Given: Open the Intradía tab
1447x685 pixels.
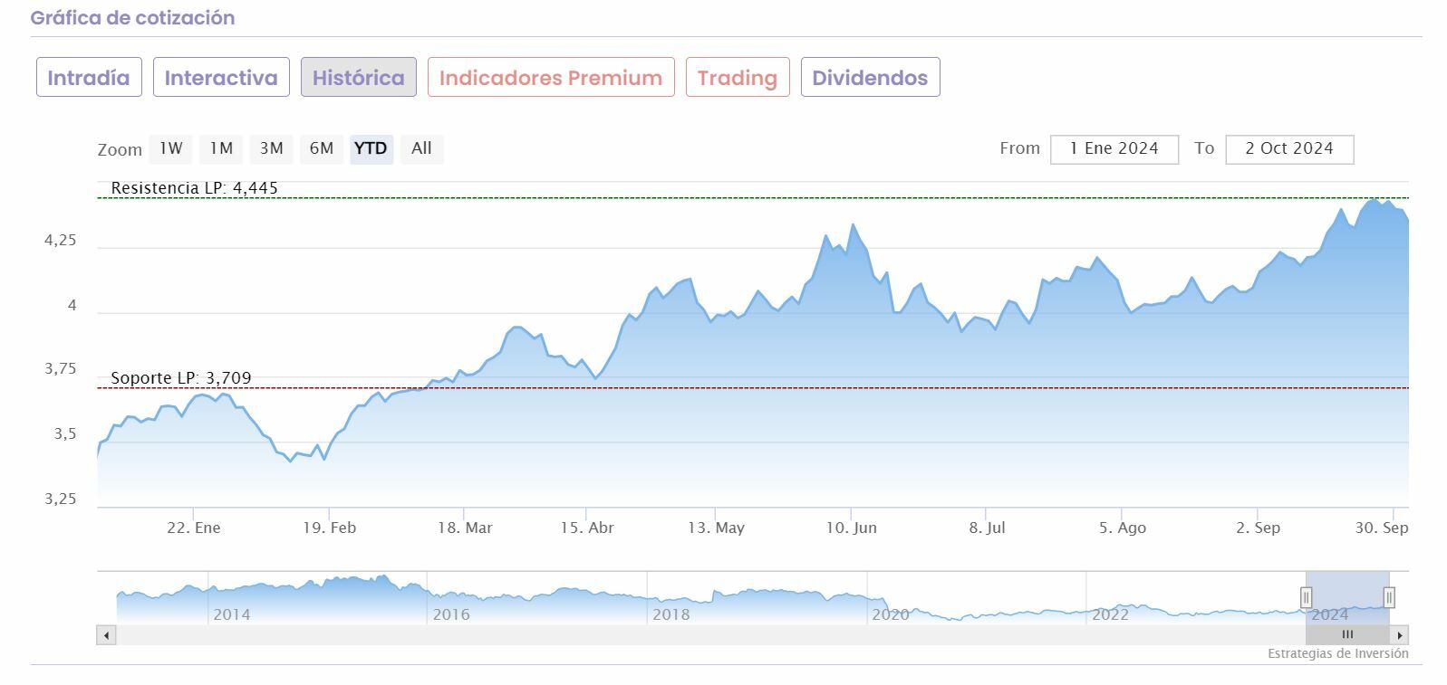Looking at the screenshot, I should 89,78.
